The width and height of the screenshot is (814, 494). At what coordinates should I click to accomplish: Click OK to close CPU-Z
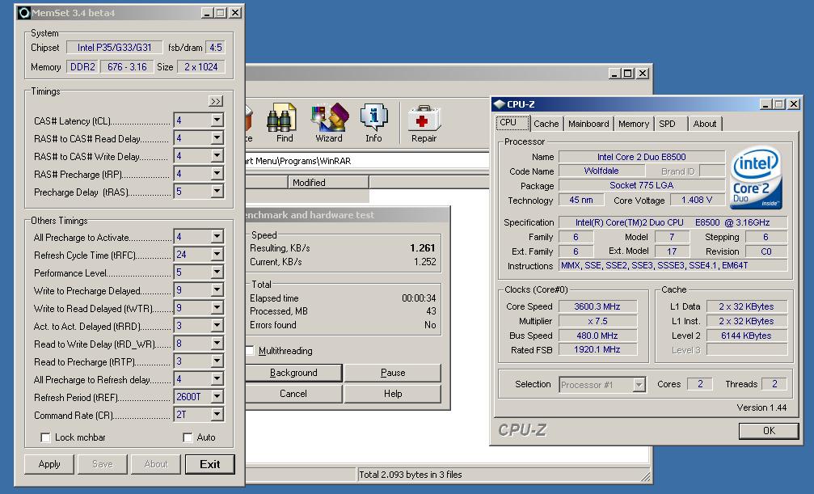[x=769, y=431]
